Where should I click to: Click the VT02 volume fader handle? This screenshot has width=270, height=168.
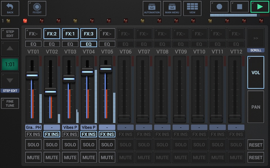pos(50,92)
